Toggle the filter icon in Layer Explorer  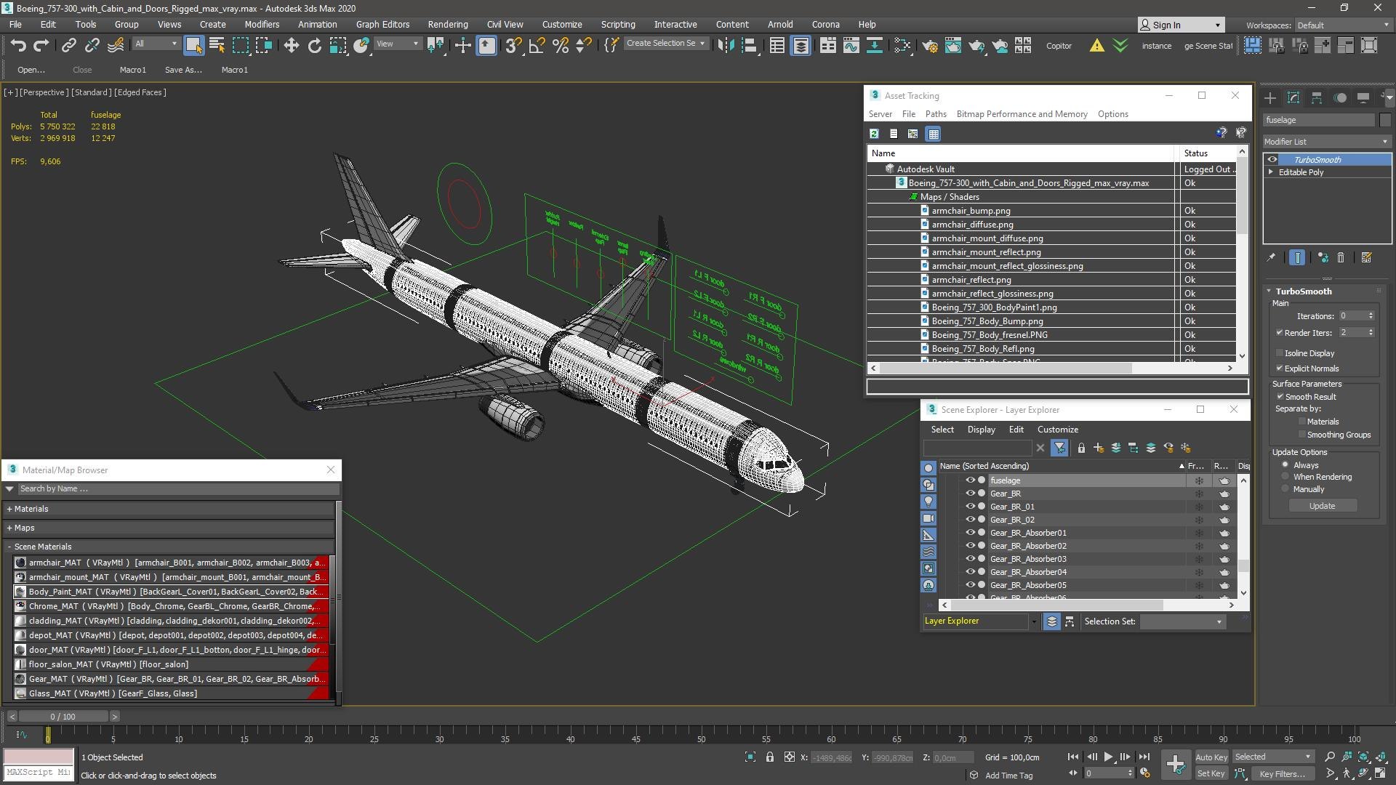pyautogui.click(x=1059, y=448)
